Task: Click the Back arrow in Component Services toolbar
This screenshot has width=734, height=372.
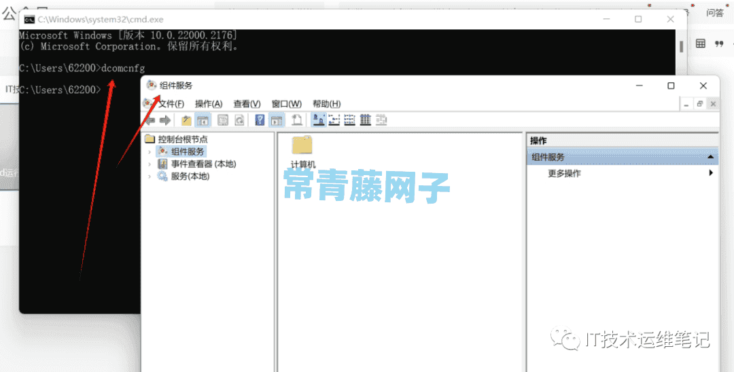Action: 150,121
